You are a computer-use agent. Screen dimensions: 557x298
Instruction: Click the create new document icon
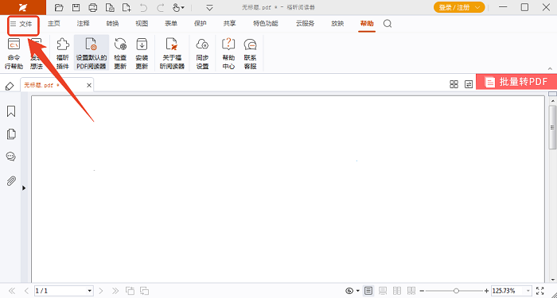(x=127, y=7)
